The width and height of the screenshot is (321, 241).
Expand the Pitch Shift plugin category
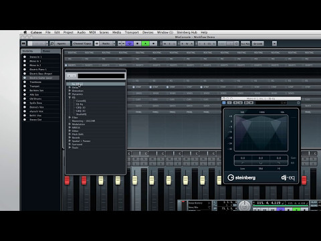70,134
